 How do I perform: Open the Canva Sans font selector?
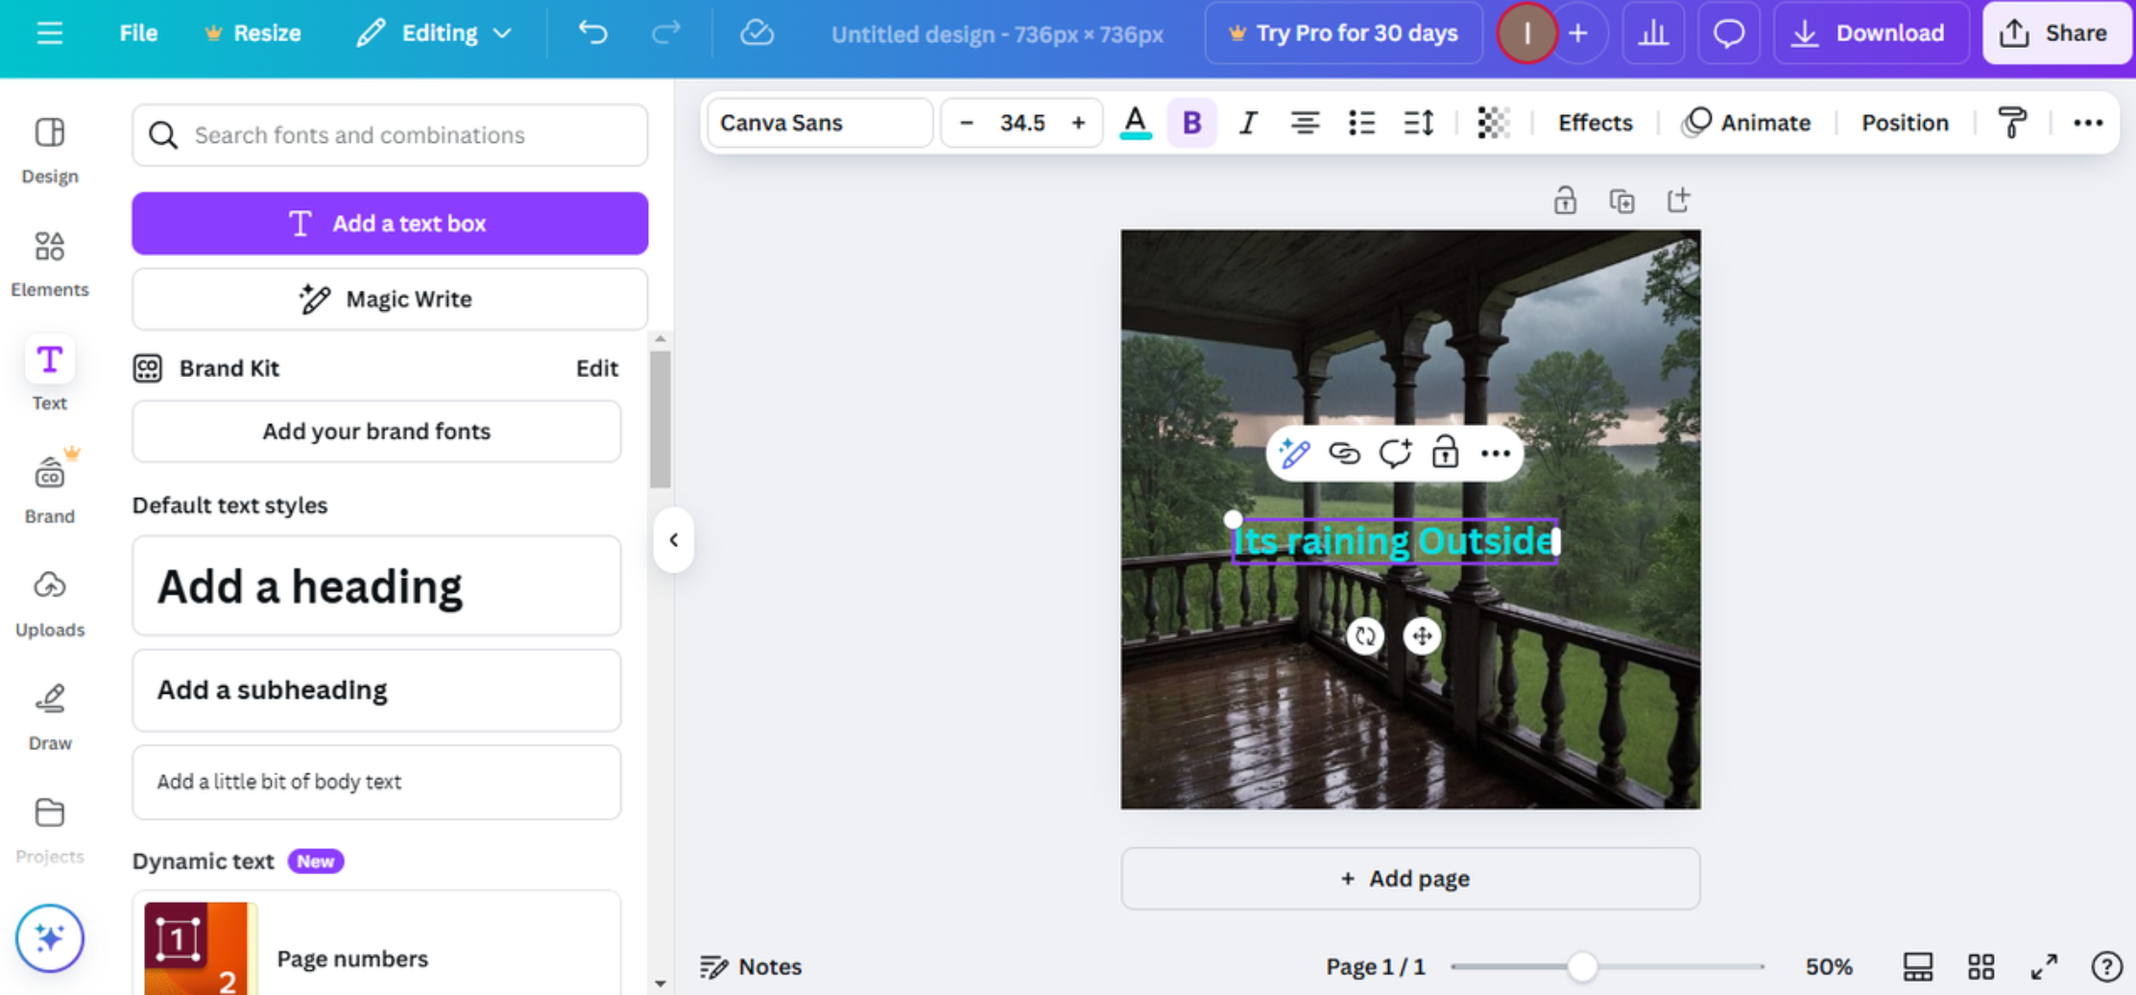click(818, 123)
